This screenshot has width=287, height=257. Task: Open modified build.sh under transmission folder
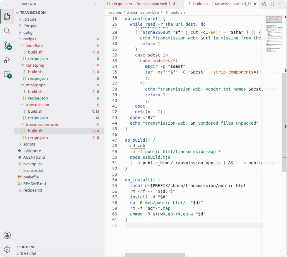click(x=59, y=111)
